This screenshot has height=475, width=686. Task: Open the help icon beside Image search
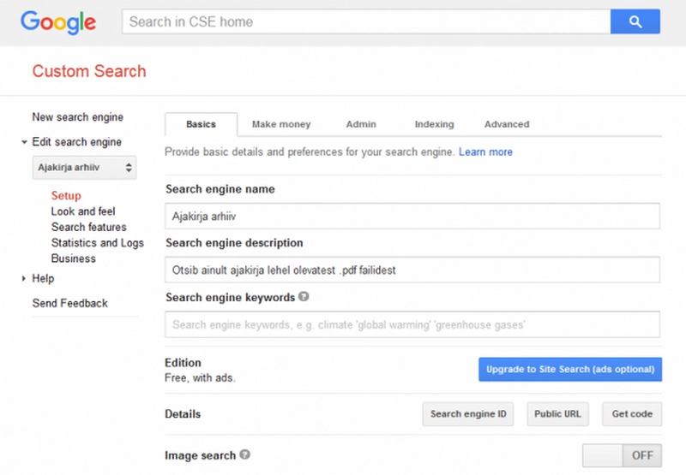(x=245, y=455)
